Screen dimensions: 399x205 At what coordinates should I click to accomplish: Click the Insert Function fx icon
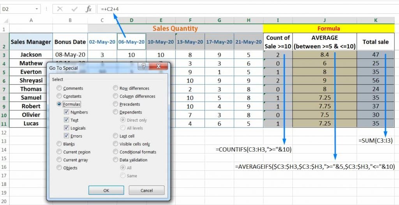coord(88,9)
